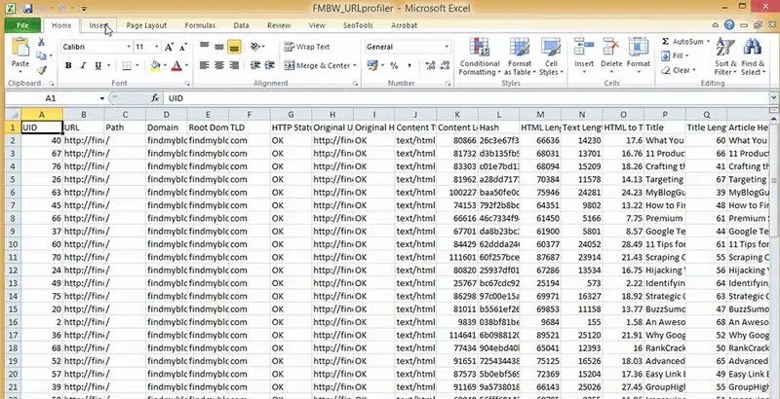The height and width of the screenshot is (399, 780).
Task: Open Fill Color dropdown arrow
Action: [x=165, y=65]
